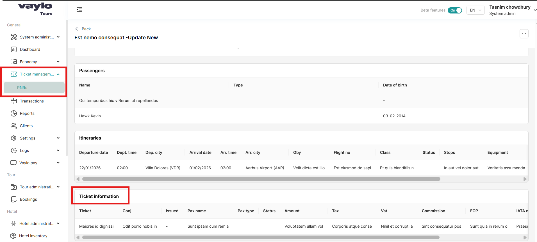The image size is (537, 242).
Task: Open the Logs menu item
Action: pos(24,150)
